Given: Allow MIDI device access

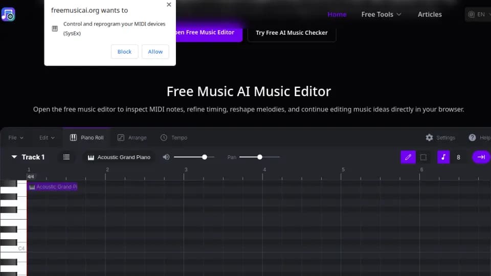Looking at the screenshot, I should 155,52.
